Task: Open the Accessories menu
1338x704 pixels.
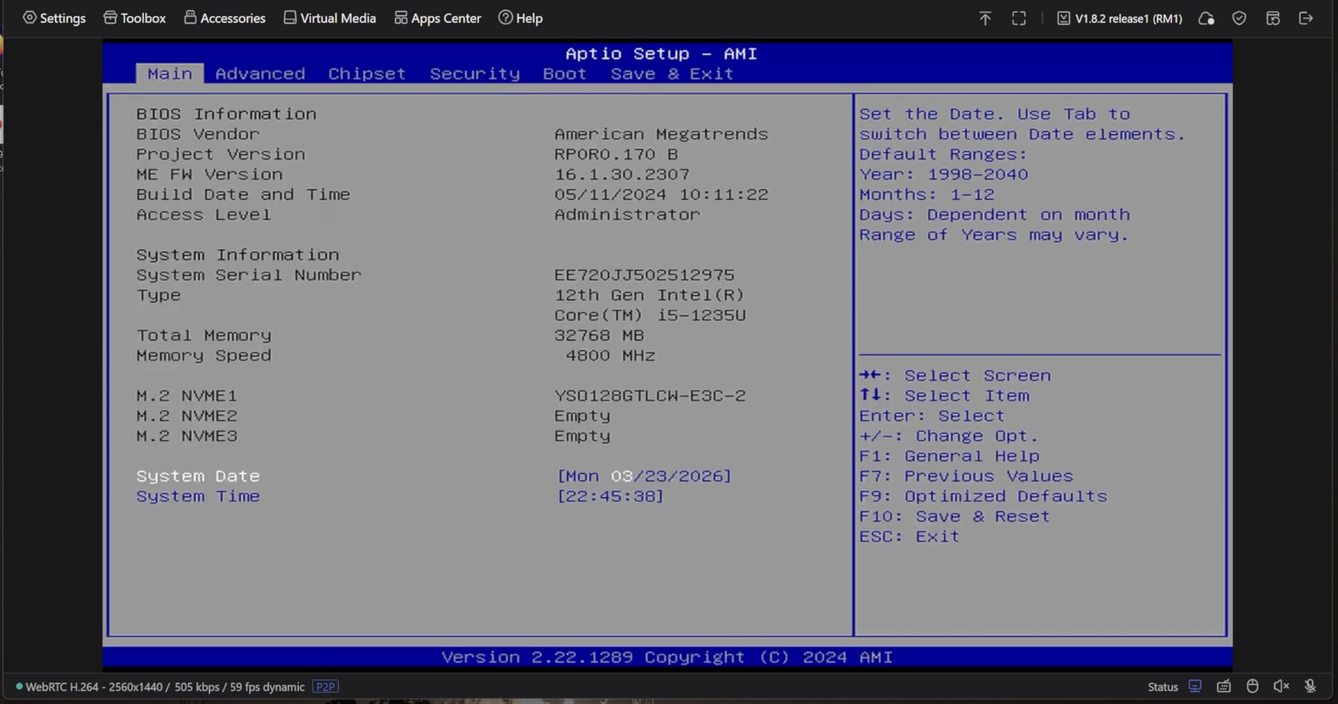Action: click(x=225, y=18)
